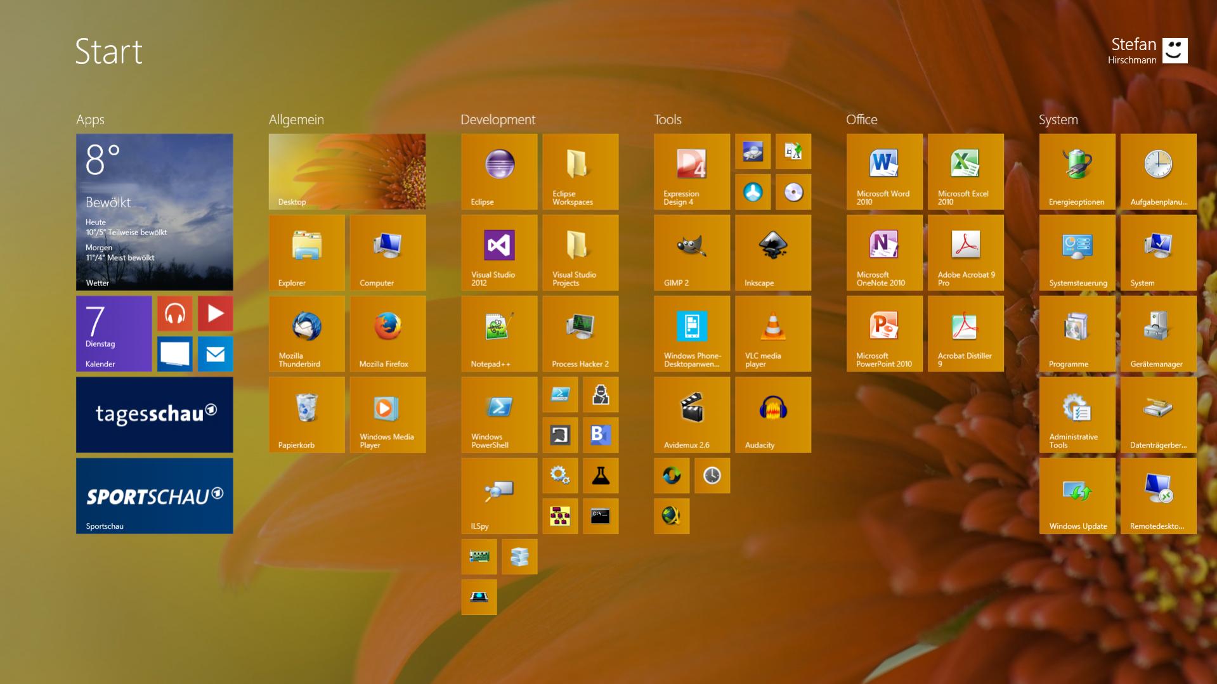Open Windows Phone Desktop app tile
This screenshot has width=1217, height=684.
pos(693,333)
